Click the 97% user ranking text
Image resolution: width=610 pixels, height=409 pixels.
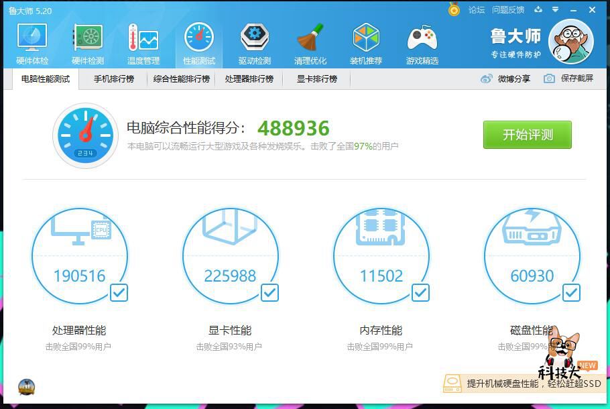[363, 146]
